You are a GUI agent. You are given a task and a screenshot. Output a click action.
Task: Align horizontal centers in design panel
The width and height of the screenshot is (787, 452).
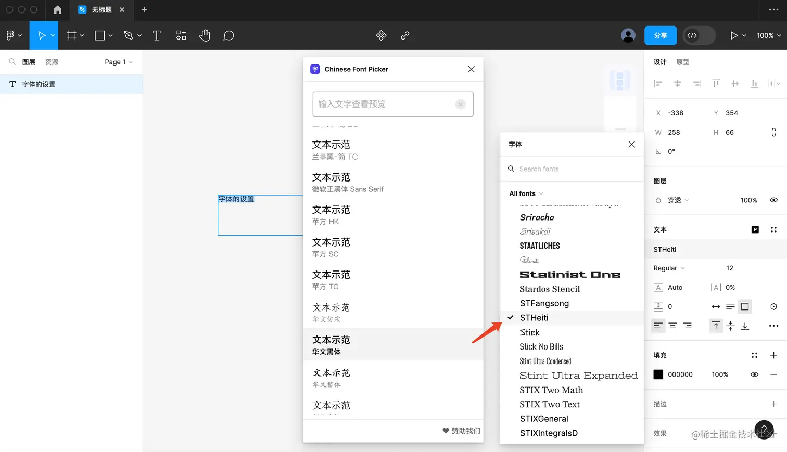pyautogui.click(x=677, y=83)
